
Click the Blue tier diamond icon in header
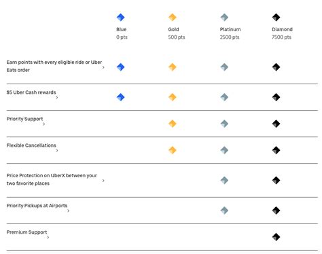120,17
